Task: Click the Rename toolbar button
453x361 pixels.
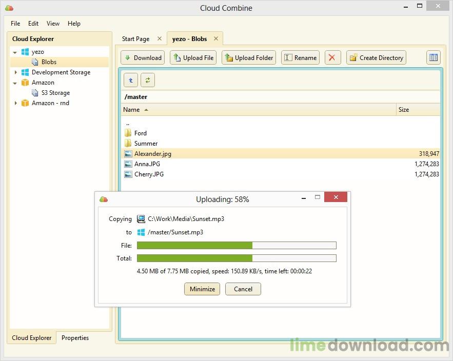Action: [x=300, y=58]
